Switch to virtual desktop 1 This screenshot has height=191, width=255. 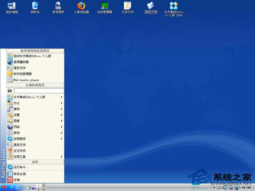point(39,185)
